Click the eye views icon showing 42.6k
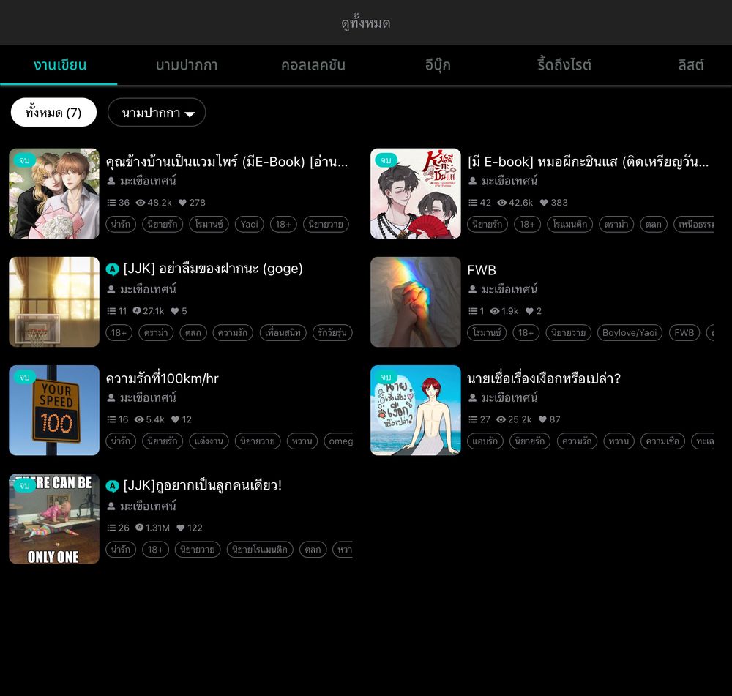The height and width of the screenshot is (696, 732). (502, 203)
